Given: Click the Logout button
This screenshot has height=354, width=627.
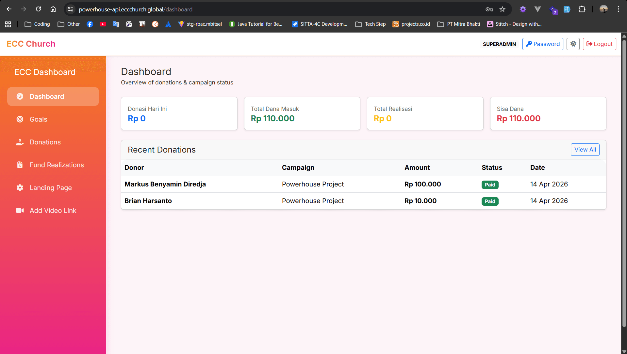Looking at the screenshot, I should (599, 44).
